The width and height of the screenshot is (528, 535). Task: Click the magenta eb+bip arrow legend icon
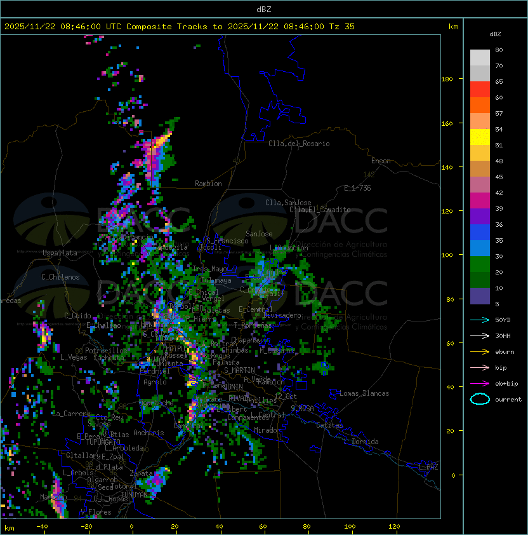[x=480, y=384]
